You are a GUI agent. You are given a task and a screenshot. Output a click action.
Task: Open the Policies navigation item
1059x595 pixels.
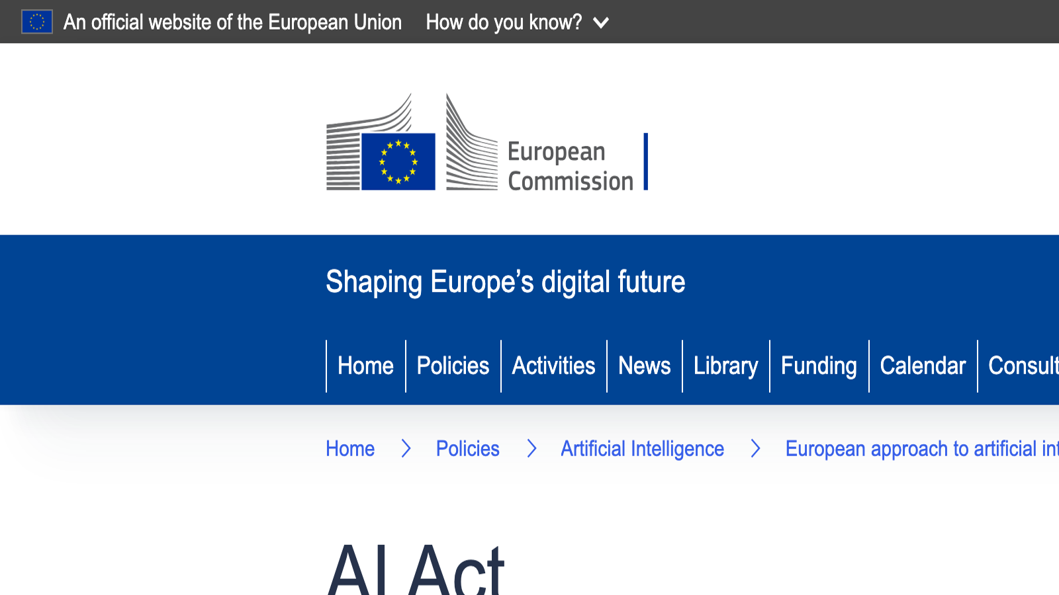coord(453,366)
